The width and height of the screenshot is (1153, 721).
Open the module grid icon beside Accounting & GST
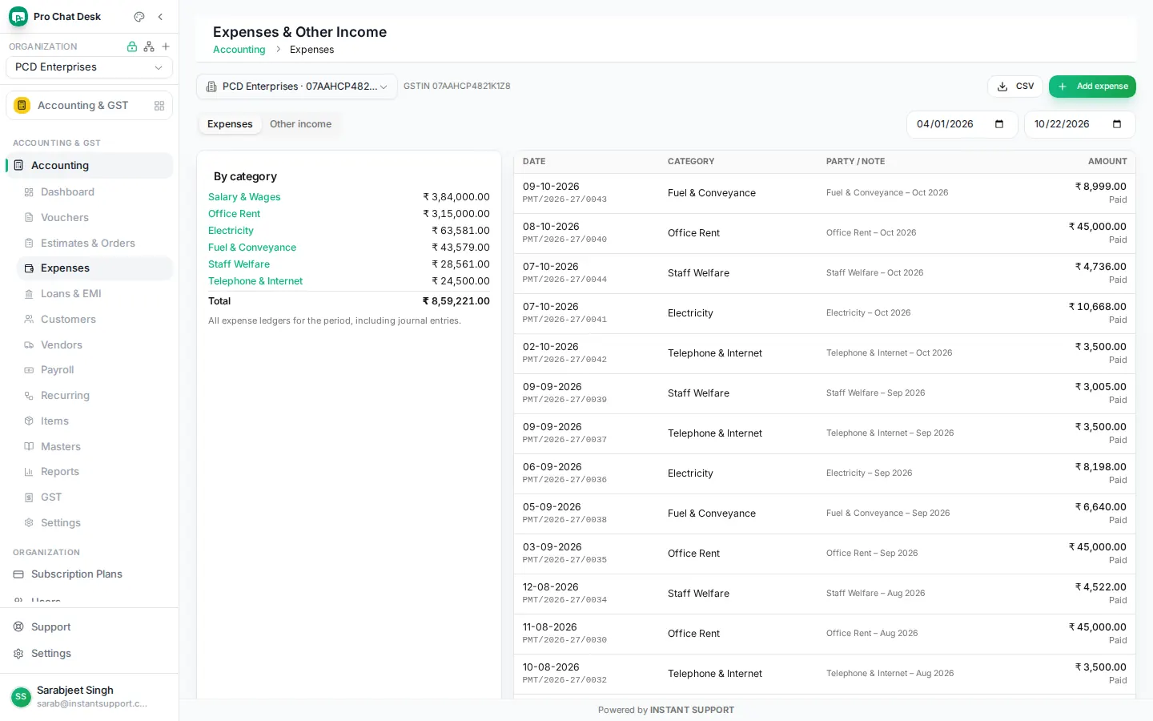tap(159, 106)
